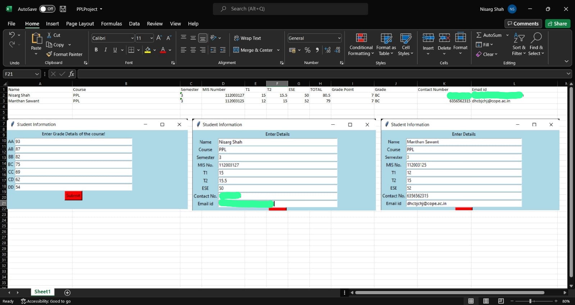Toggle Wrap Text

[x=247, y=38]
